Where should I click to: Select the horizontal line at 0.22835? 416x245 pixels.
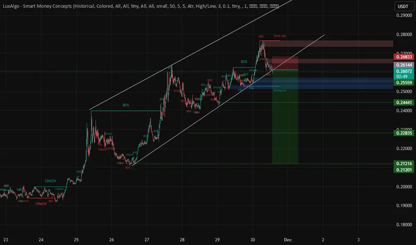point(290,133)
